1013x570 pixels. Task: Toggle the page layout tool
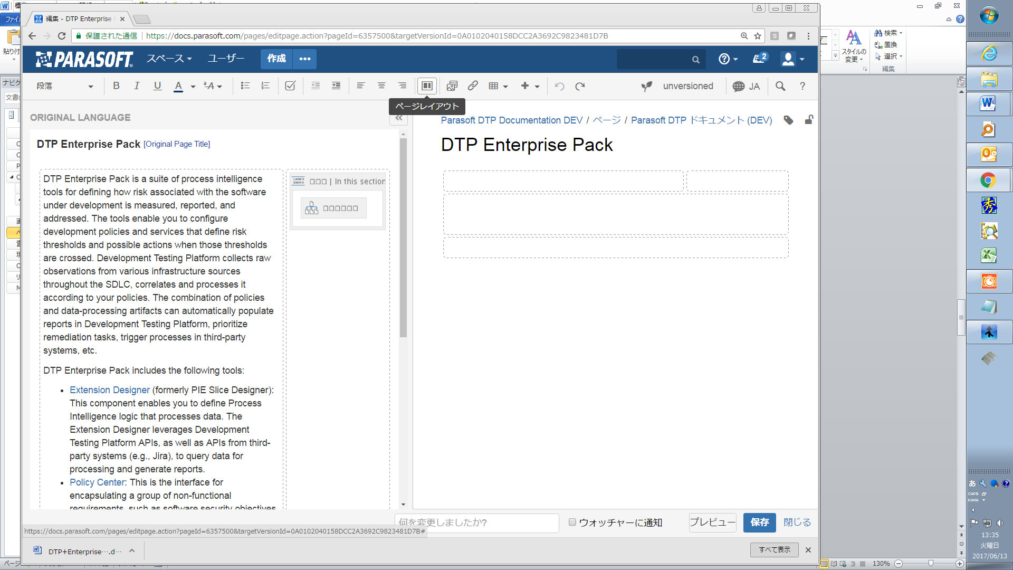(x=427, y=86)
